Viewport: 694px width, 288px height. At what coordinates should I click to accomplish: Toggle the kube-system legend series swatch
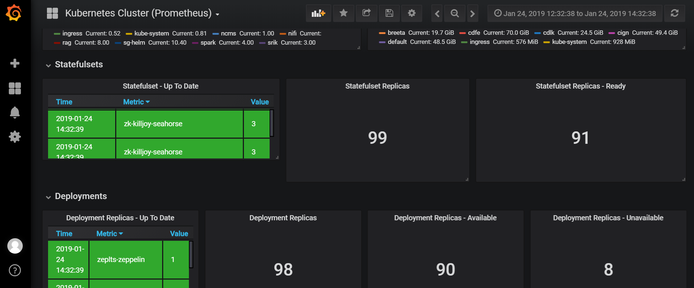click(x=129, y=34)
